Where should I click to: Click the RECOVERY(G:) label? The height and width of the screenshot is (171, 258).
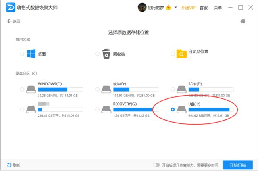(x=125, y=104)
